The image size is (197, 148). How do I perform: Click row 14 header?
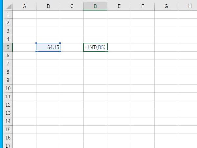pyautogui.click(x=8, y=121)
